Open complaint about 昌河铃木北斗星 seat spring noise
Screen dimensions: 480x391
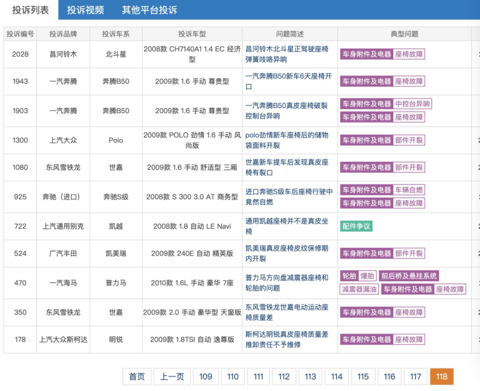[x=287, y=54]
